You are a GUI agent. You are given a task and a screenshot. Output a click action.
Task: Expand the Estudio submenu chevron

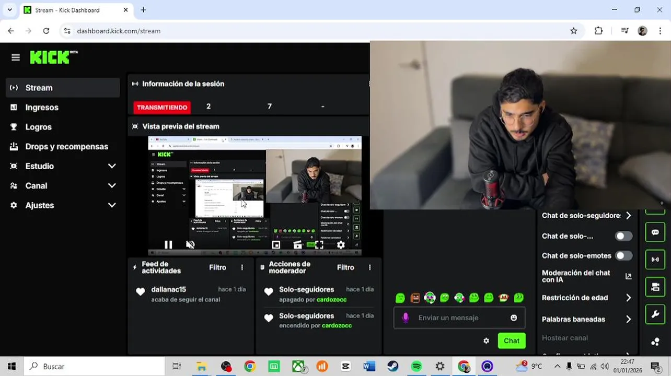coord(112,166)
